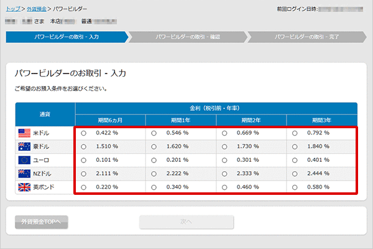Screen dimensions: 373x249
Task: Select 英ポンド 6-month rate 0.220 % radio button
Action: pyautogui.click(x=84, y=187)
